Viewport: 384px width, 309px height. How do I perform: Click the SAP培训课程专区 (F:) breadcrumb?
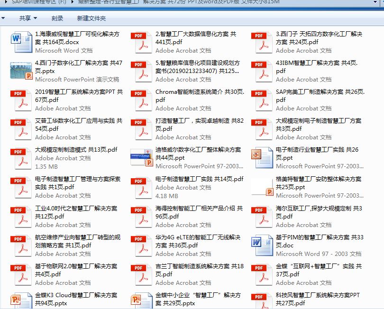pos(39,2)
